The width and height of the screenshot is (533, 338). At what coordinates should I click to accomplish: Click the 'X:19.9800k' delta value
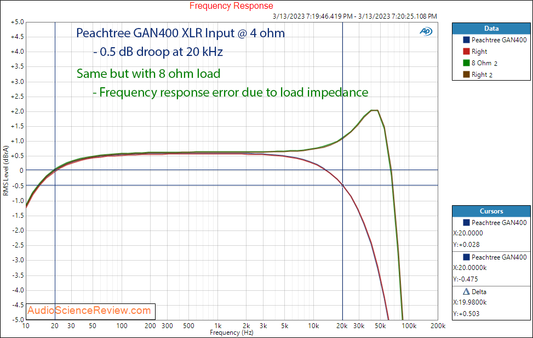(470, 302)
